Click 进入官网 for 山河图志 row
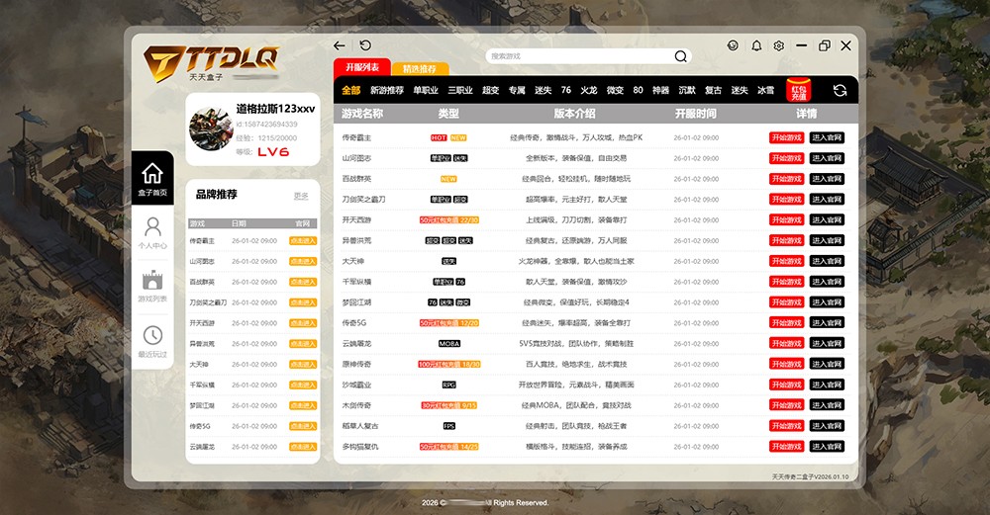Viewport: 990px width, 515px height. coord(827,158)
